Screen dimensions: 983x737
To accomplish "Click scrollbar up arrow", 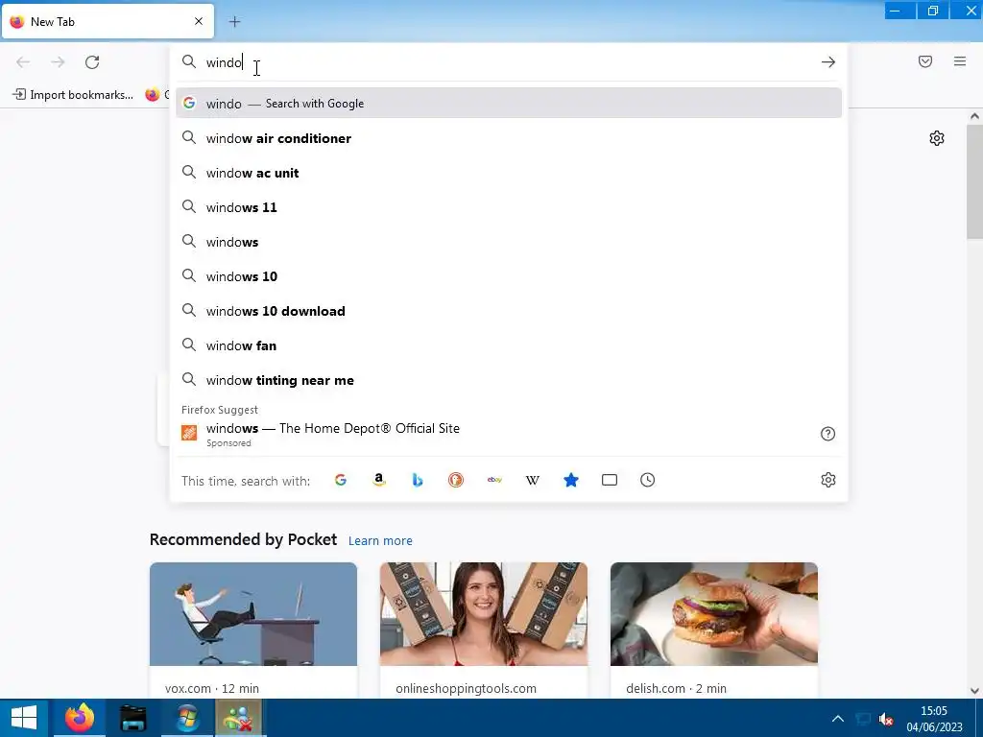I will click(974, 116).
